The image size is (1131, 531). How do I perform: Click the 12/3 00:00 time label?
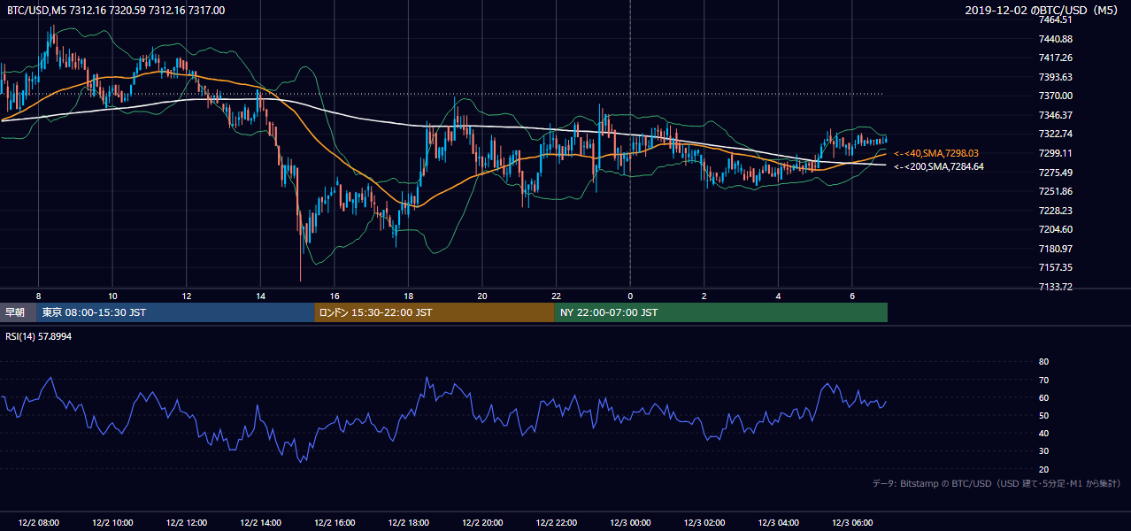[630, 523]
